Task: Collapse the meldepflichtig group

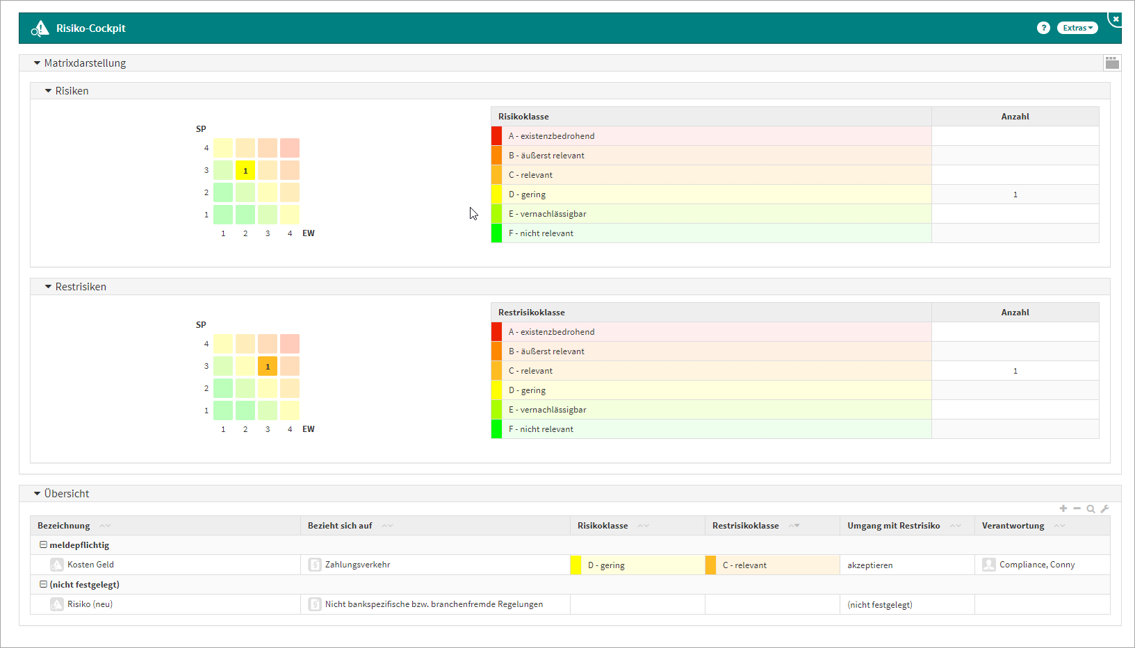Action: [43, 545]
